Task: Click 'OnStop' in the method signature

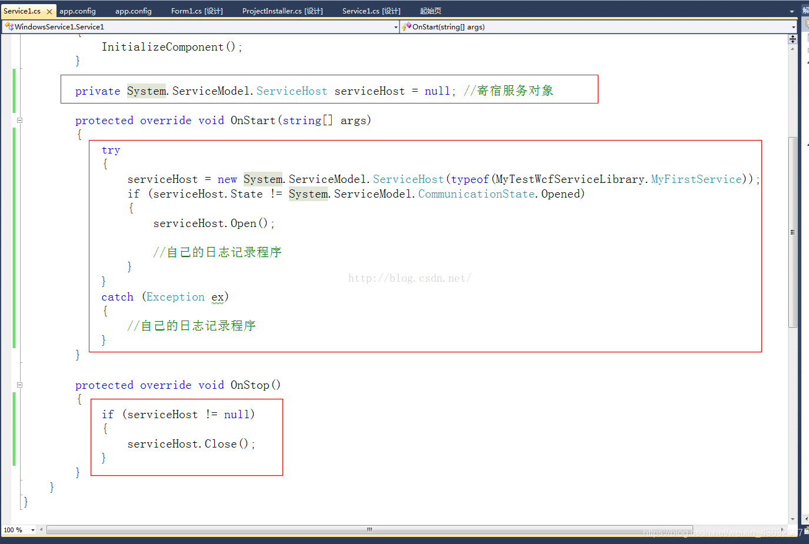Action: coord(250,385)
